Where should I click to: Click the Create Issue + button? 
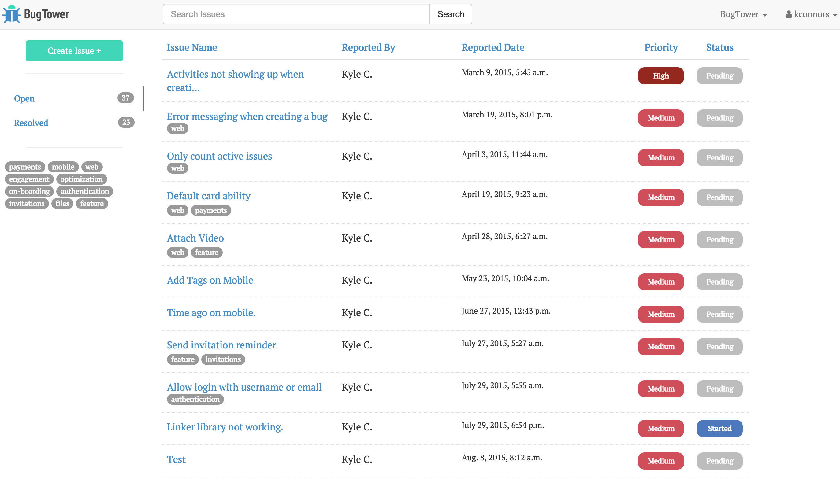tap(74, 51)
